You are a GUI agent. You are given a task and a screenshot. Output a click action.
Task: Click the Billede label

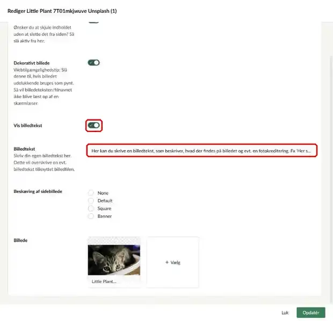20,240
